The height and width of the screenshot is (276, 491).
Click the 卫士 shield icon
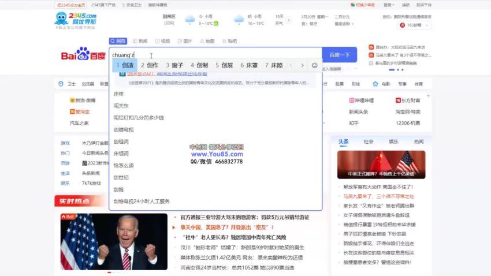(61, 84)
